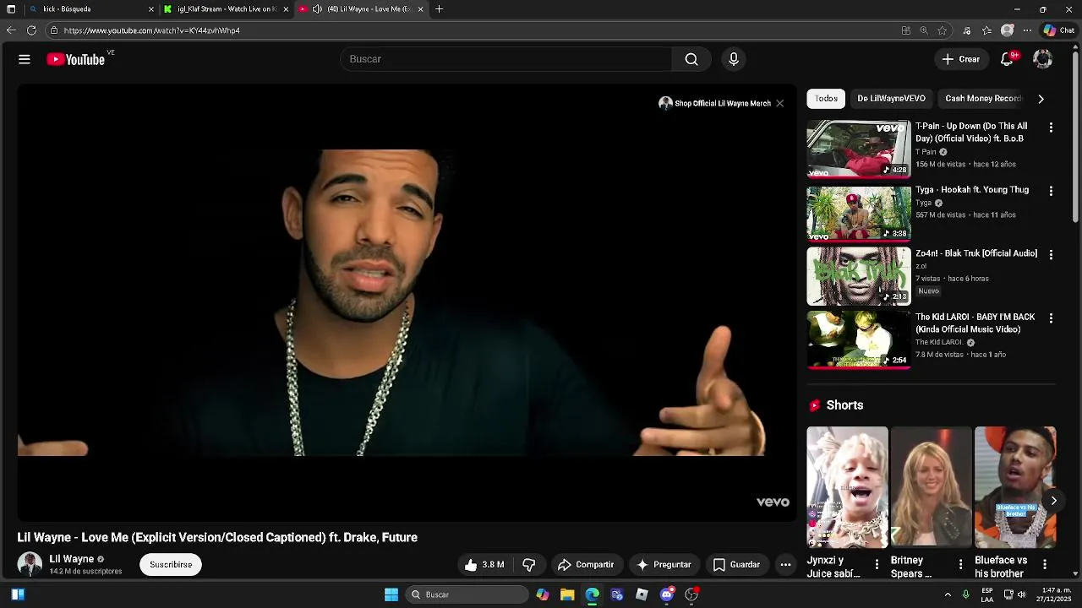
Task: Show next Shorts with arrow
Action: [1053, 501]
